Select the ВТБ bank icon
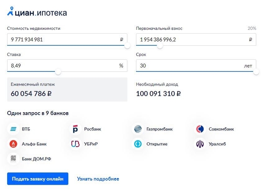264x193 pixels. (x=13, y=129)
